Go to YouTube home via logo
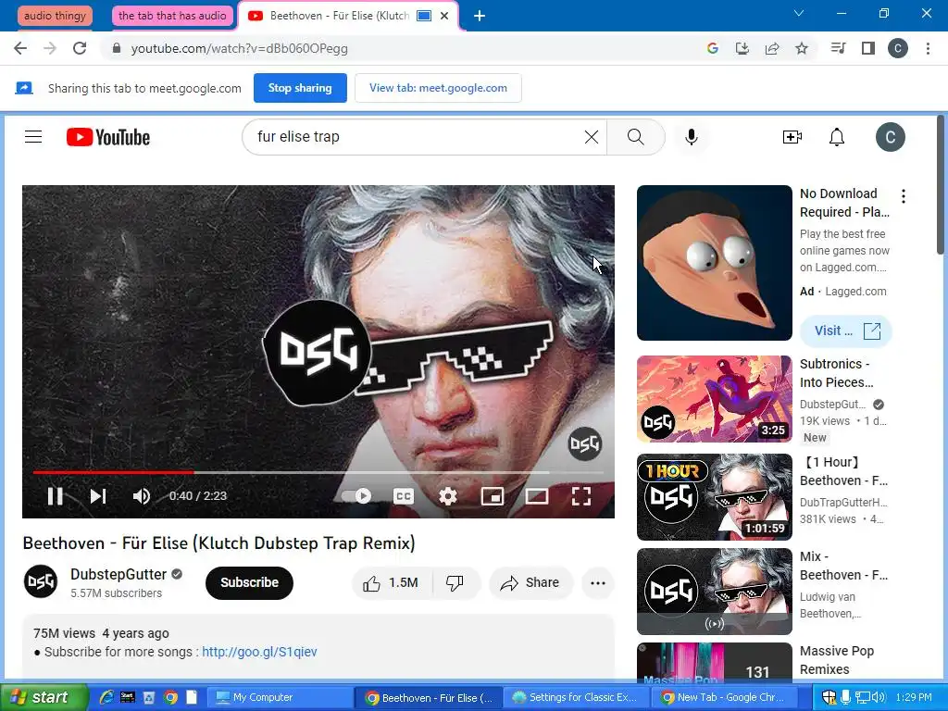Screen dimensions: 948x711 (108, 137)
